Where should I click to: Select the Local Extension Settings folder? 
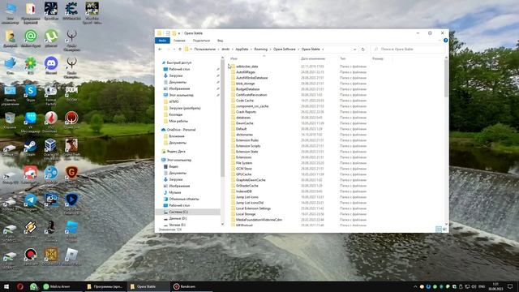pos(253,208)
